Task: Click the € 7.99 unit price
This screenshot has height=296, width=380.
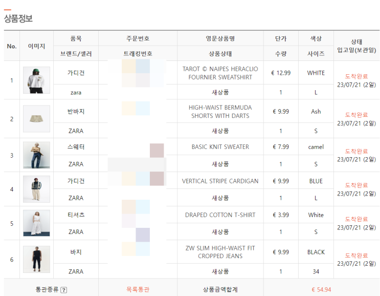Action: point(281,147)
